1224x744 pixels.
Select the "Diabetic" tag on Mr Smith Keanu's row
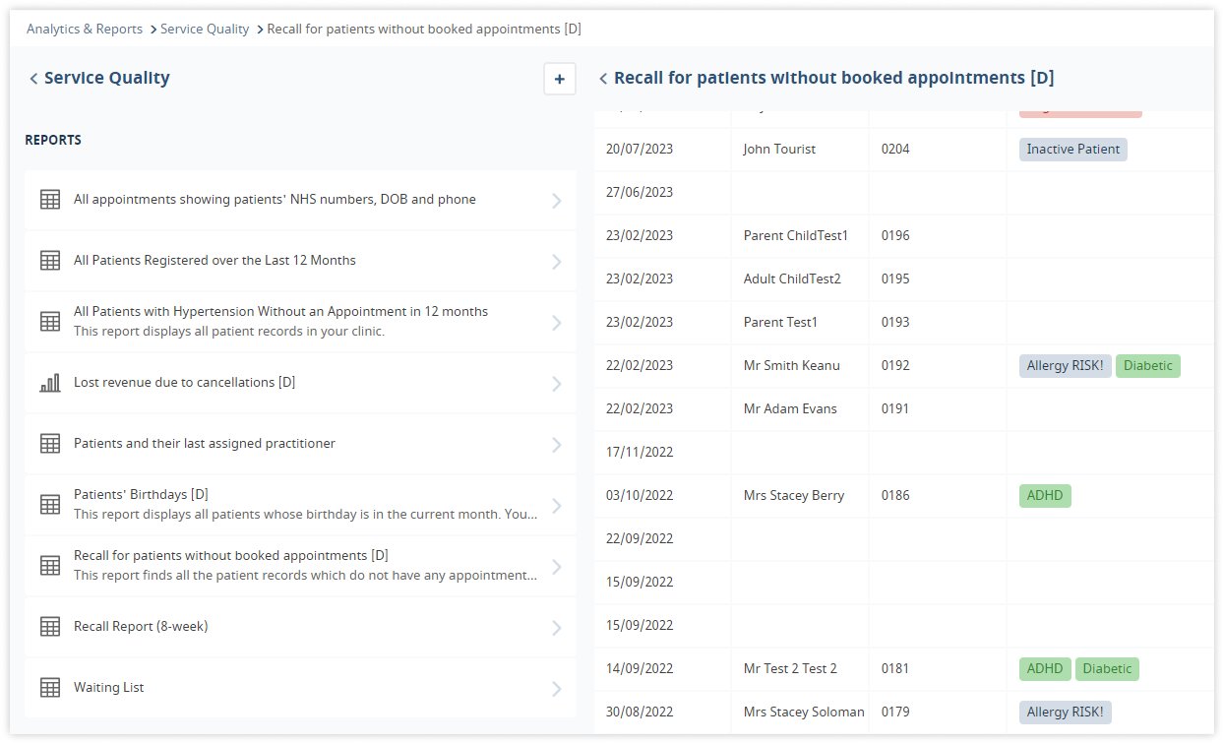(x=1147, y=365)
